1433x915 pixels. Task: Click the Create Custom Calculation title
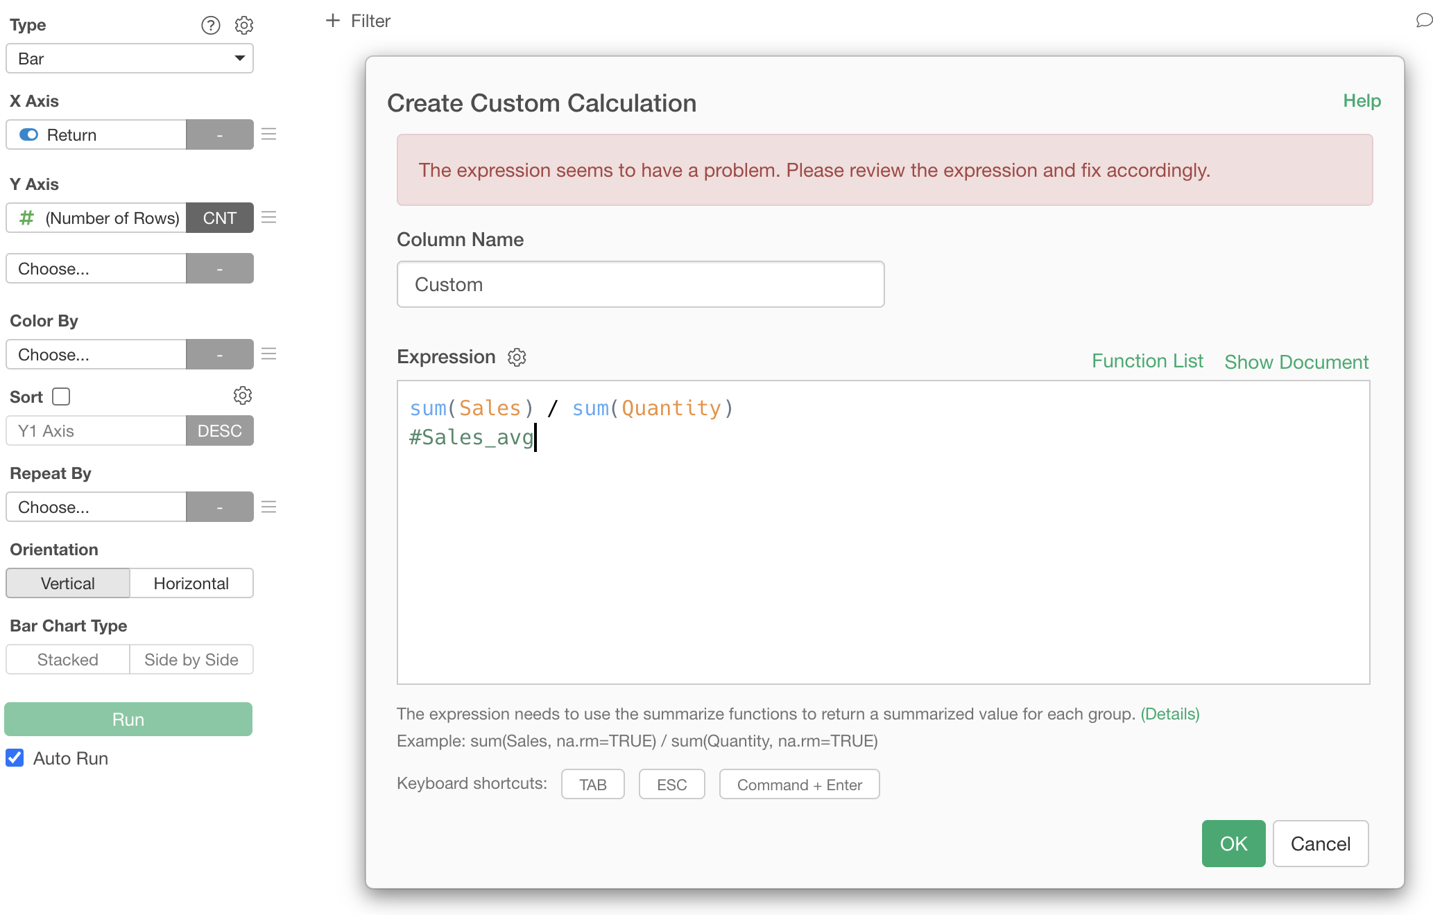coord(542,103)
